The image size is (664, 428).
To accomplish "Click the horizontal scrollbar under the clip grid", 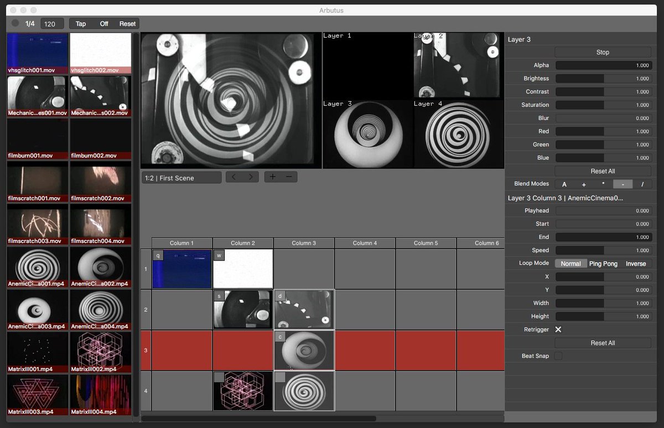I will click(x=259, y=419).
